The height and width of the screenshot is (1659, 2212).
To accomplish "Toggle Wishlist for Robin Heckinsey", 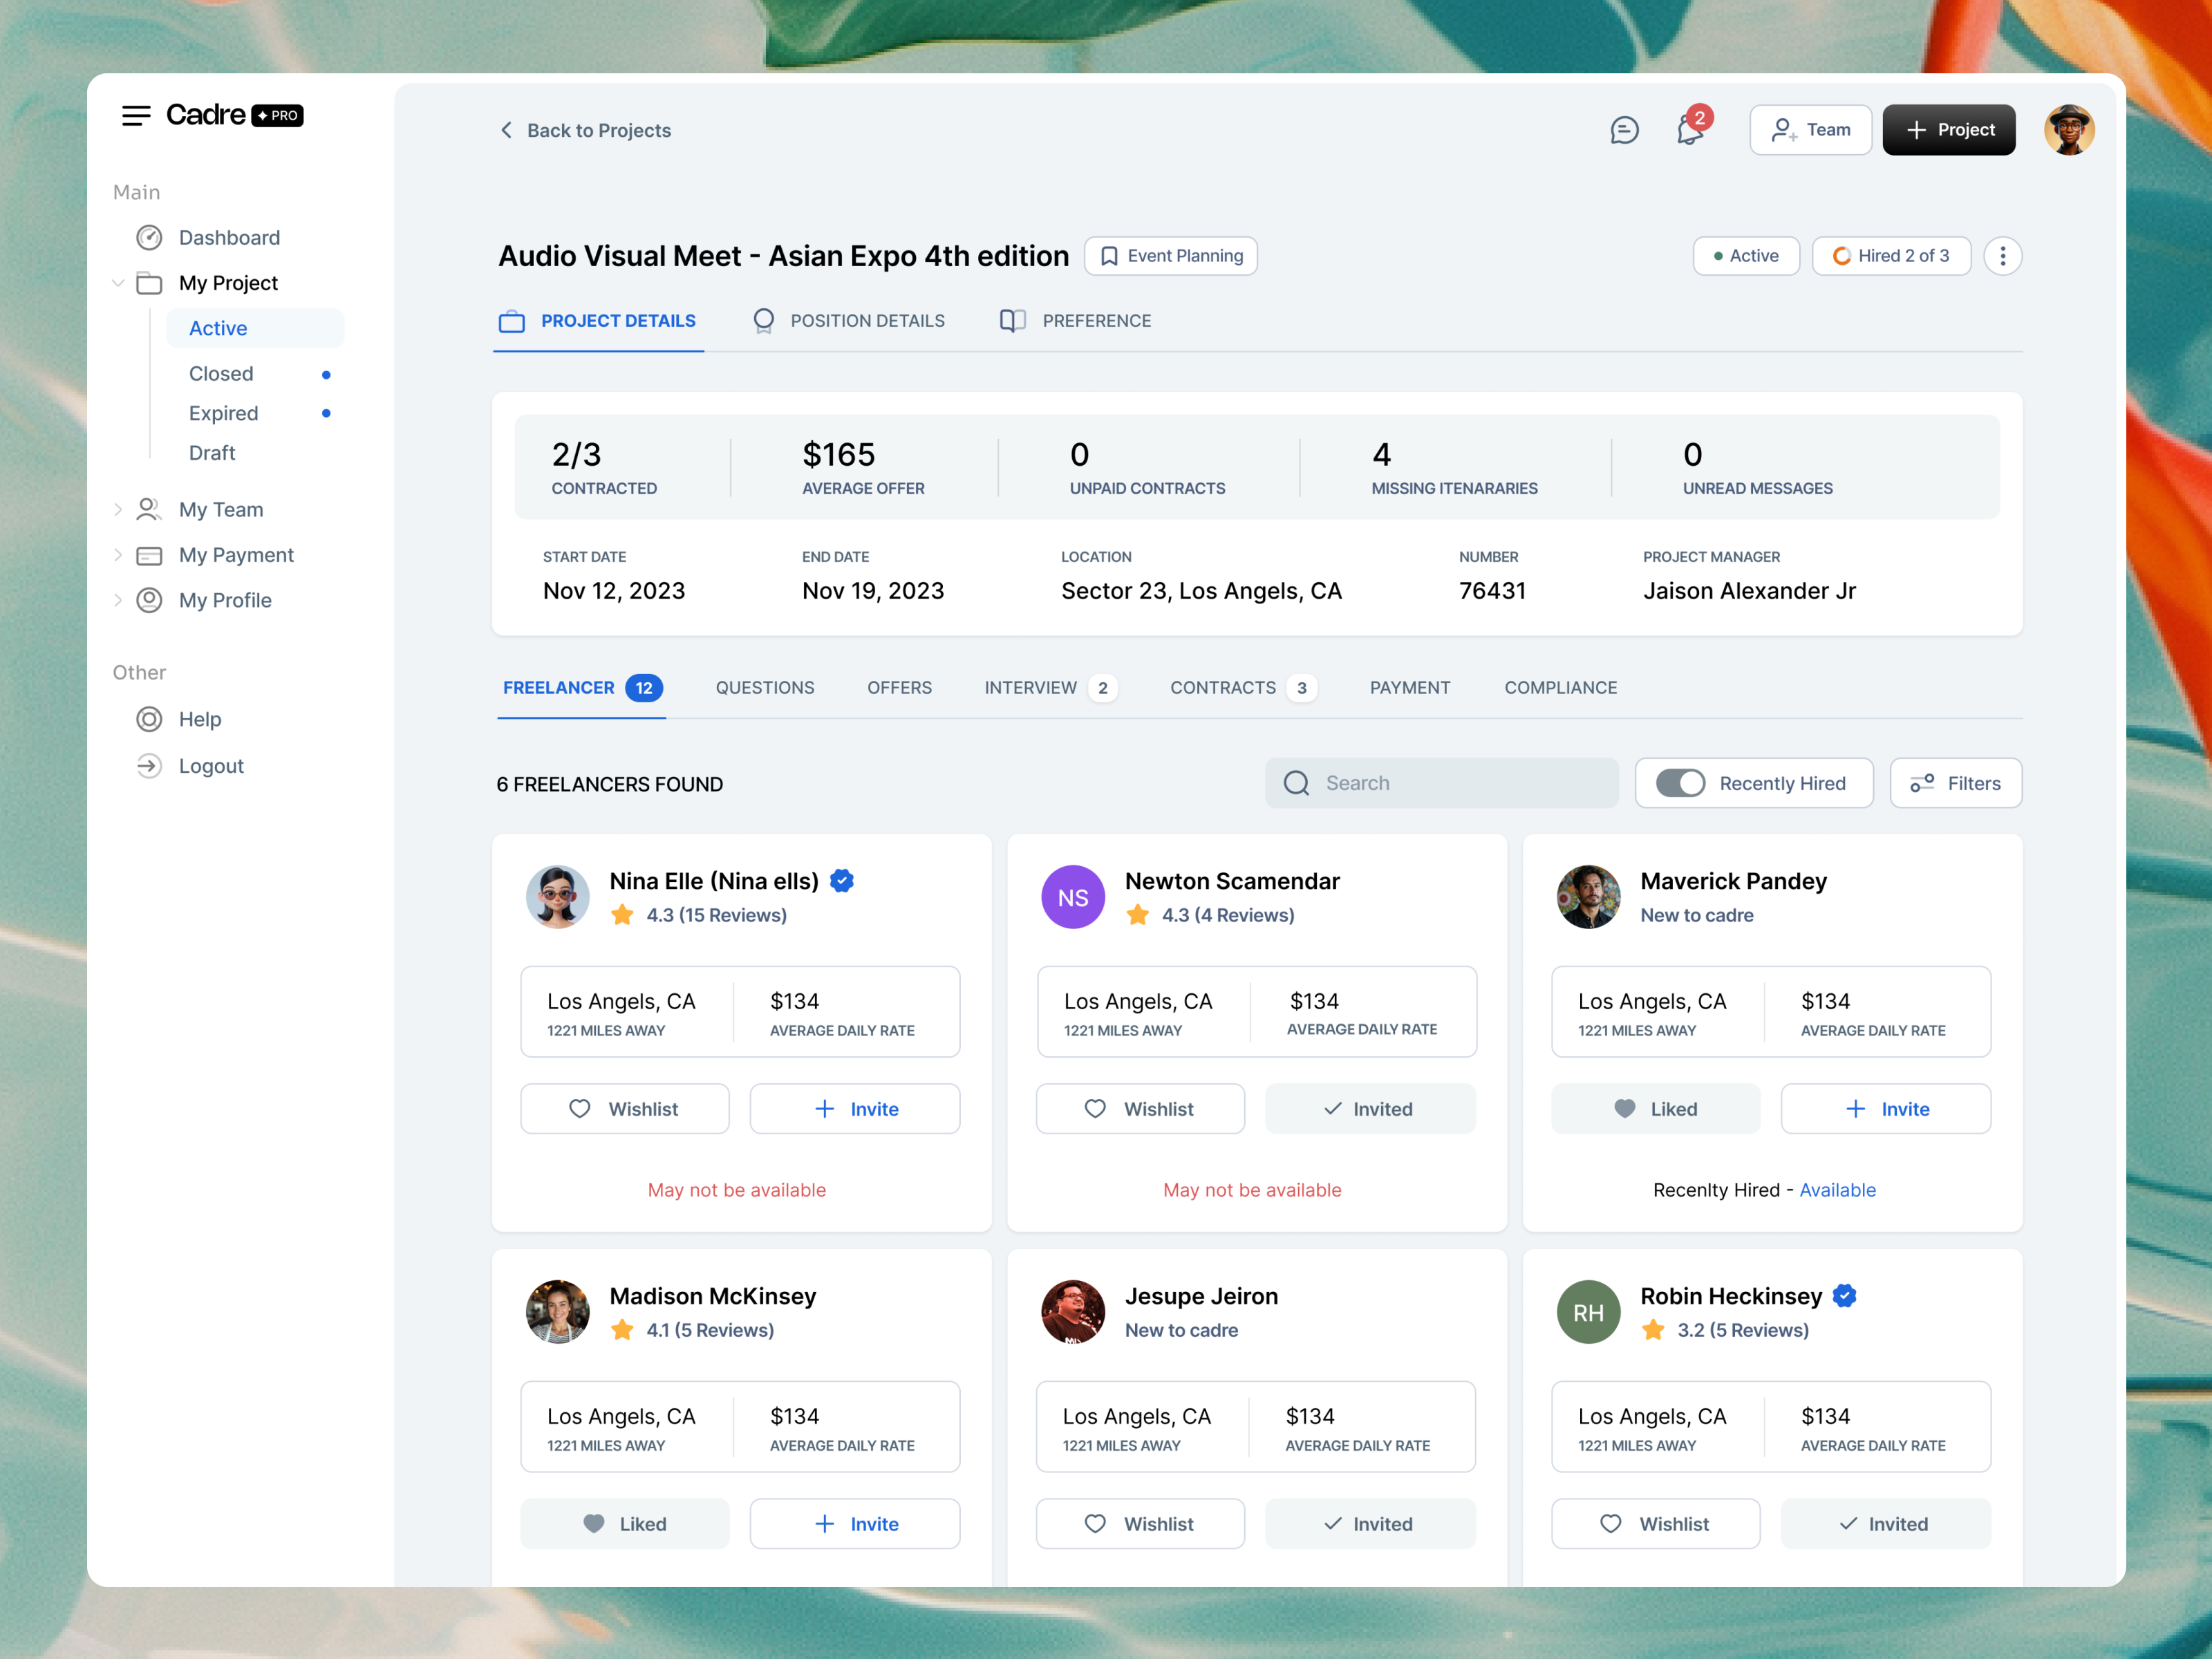I will tap(1656, 1524).
